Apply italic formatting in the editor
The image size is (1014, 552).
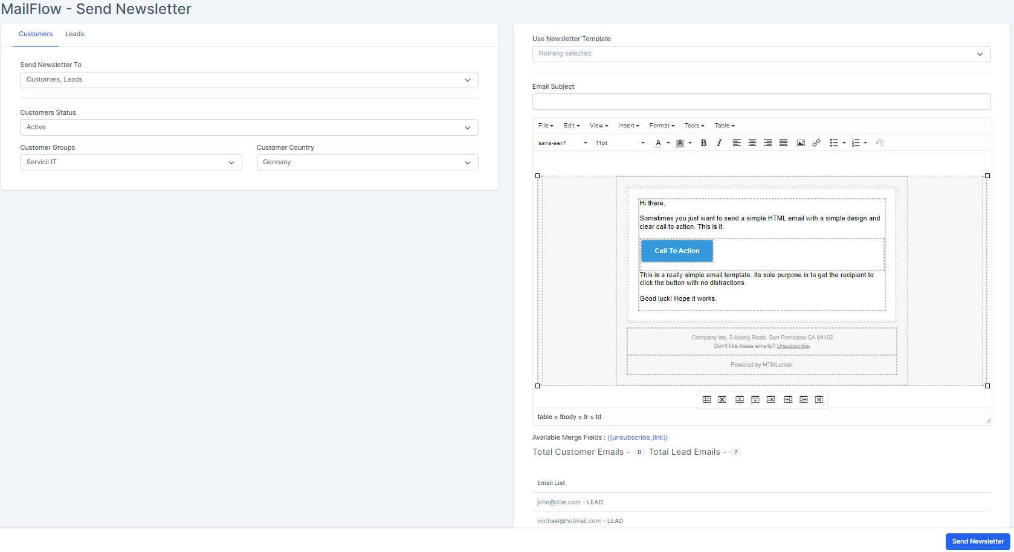pyautogui.click(x=719, y=143)
